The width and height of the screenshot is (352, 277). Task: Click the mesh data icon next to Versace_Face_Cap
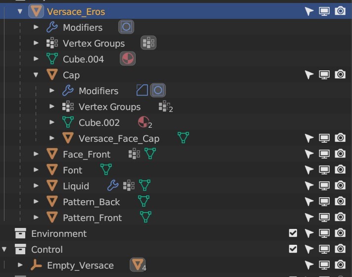coord(183,138)
